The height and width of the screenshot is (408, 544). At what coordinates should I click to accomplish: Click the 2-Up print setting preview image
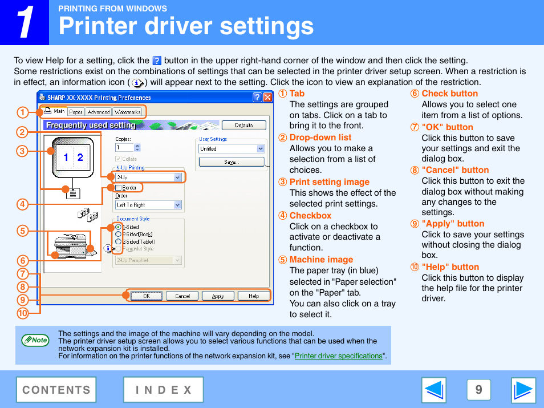coord(73,157)
